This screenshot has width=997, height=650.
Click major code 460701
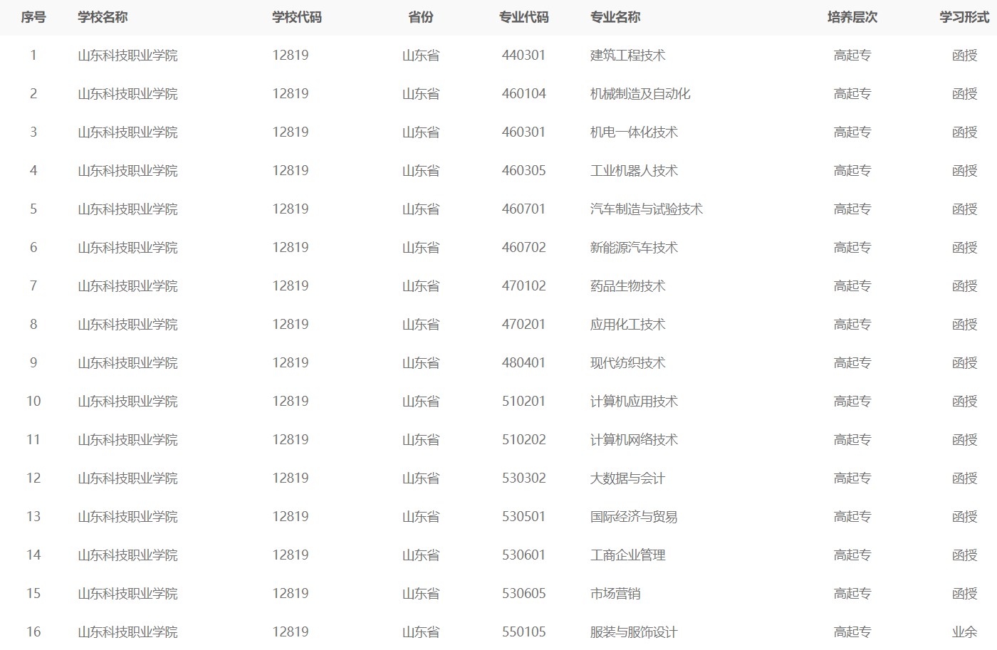pyautogui.click(x=524, y=209)
